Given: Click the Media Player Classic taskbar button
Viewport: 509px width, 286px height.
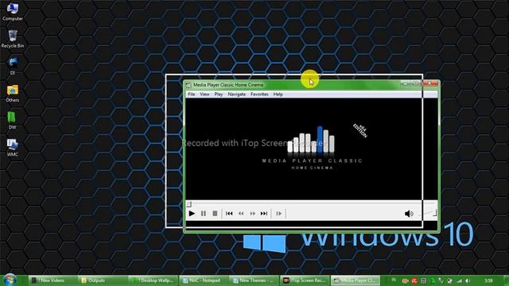Looking at the screenshot, I should point(356,280).
